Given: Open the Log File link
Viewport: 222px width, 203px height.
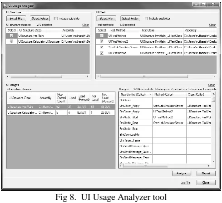Looking at the screenshot, I should click(x=185, y=183).
